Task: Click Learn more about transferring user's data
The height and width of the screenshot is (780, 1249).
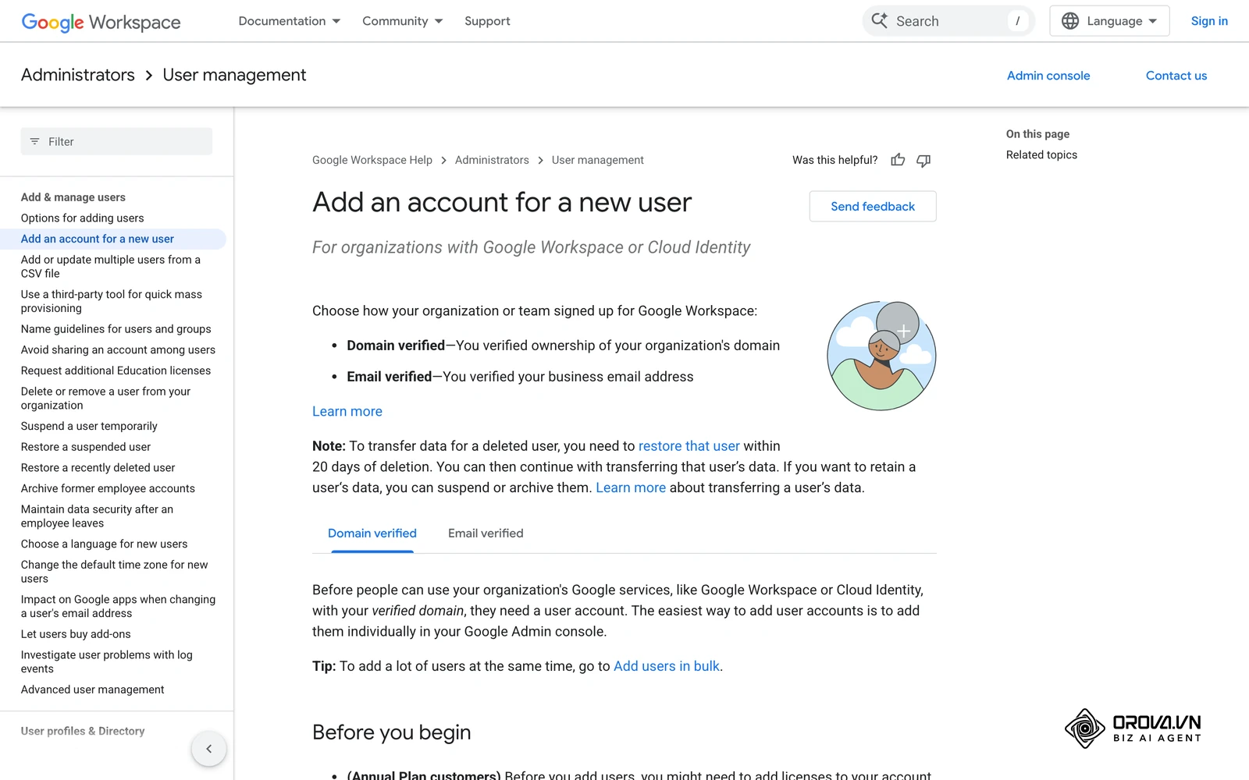Action: point(631,487)
